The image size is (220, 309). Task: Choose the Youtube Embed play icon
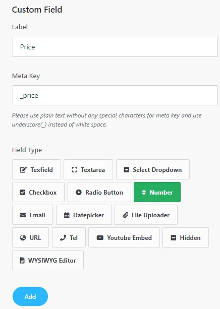coord(100,237)
